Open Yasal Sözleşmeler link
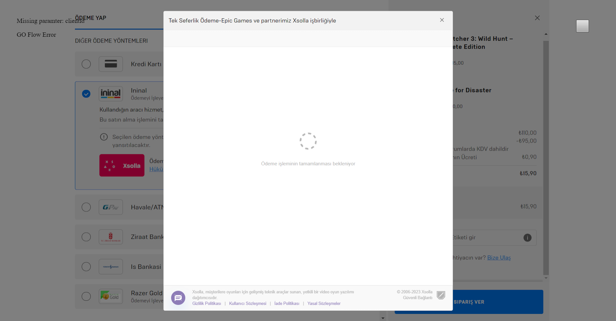This screenshot has height=321, width=616. point(324,304)
